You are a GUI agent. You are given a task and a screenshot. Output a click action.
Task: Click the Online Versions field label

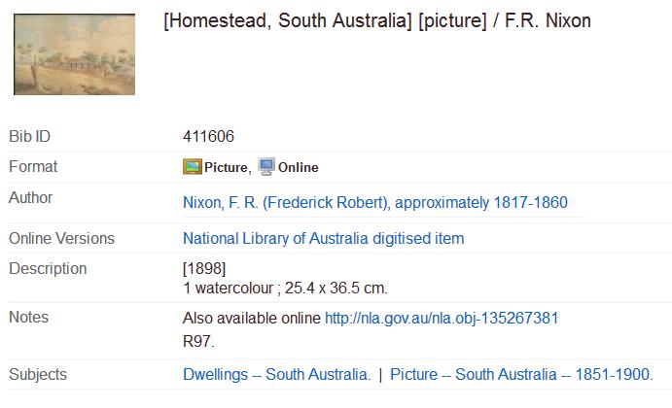click(61, 238)
